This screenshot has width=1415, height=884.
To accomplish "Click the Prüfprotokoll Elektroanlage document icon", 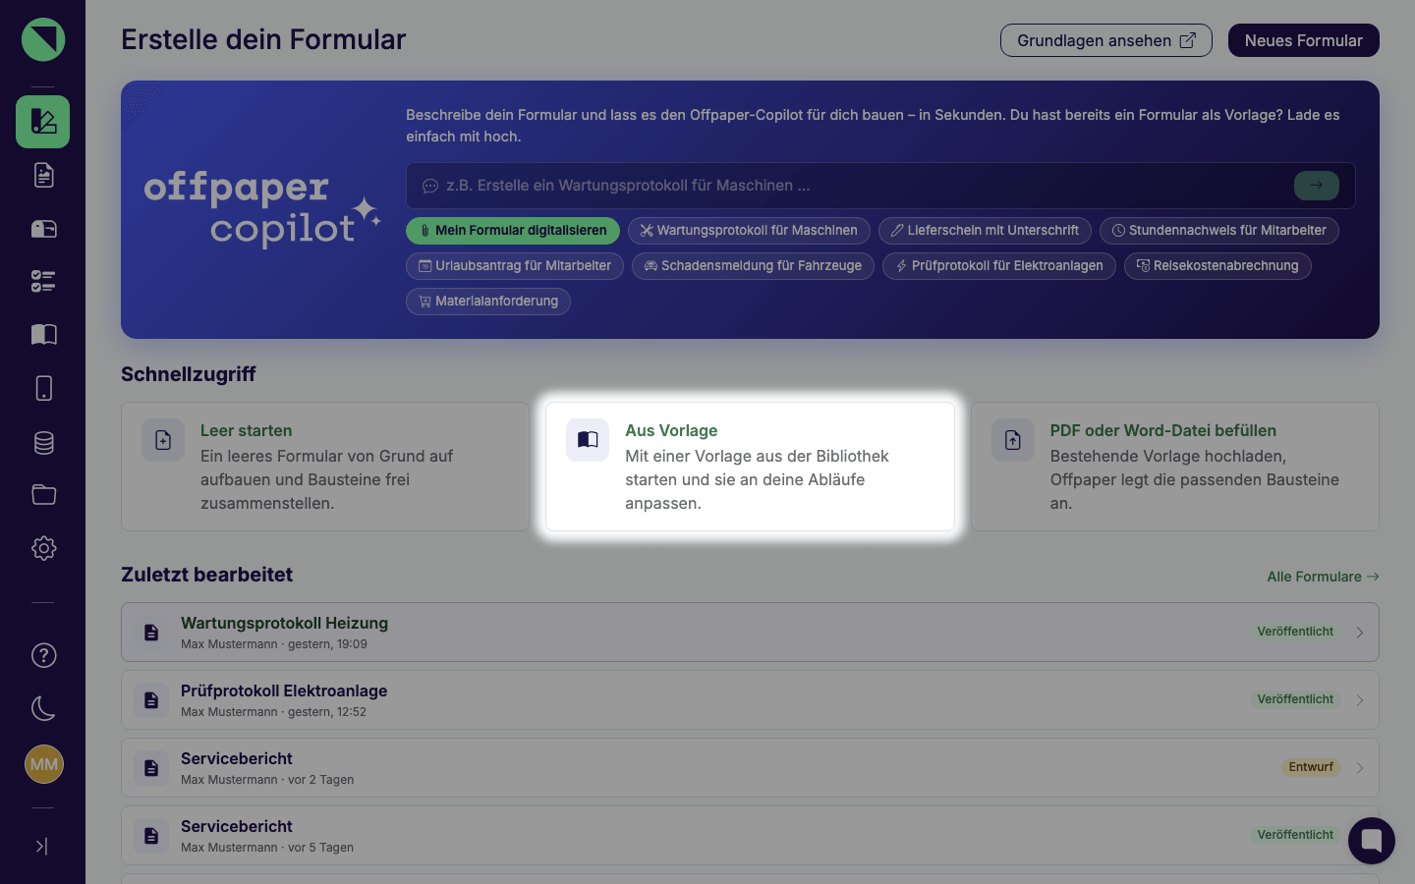I will coord(151,700).
